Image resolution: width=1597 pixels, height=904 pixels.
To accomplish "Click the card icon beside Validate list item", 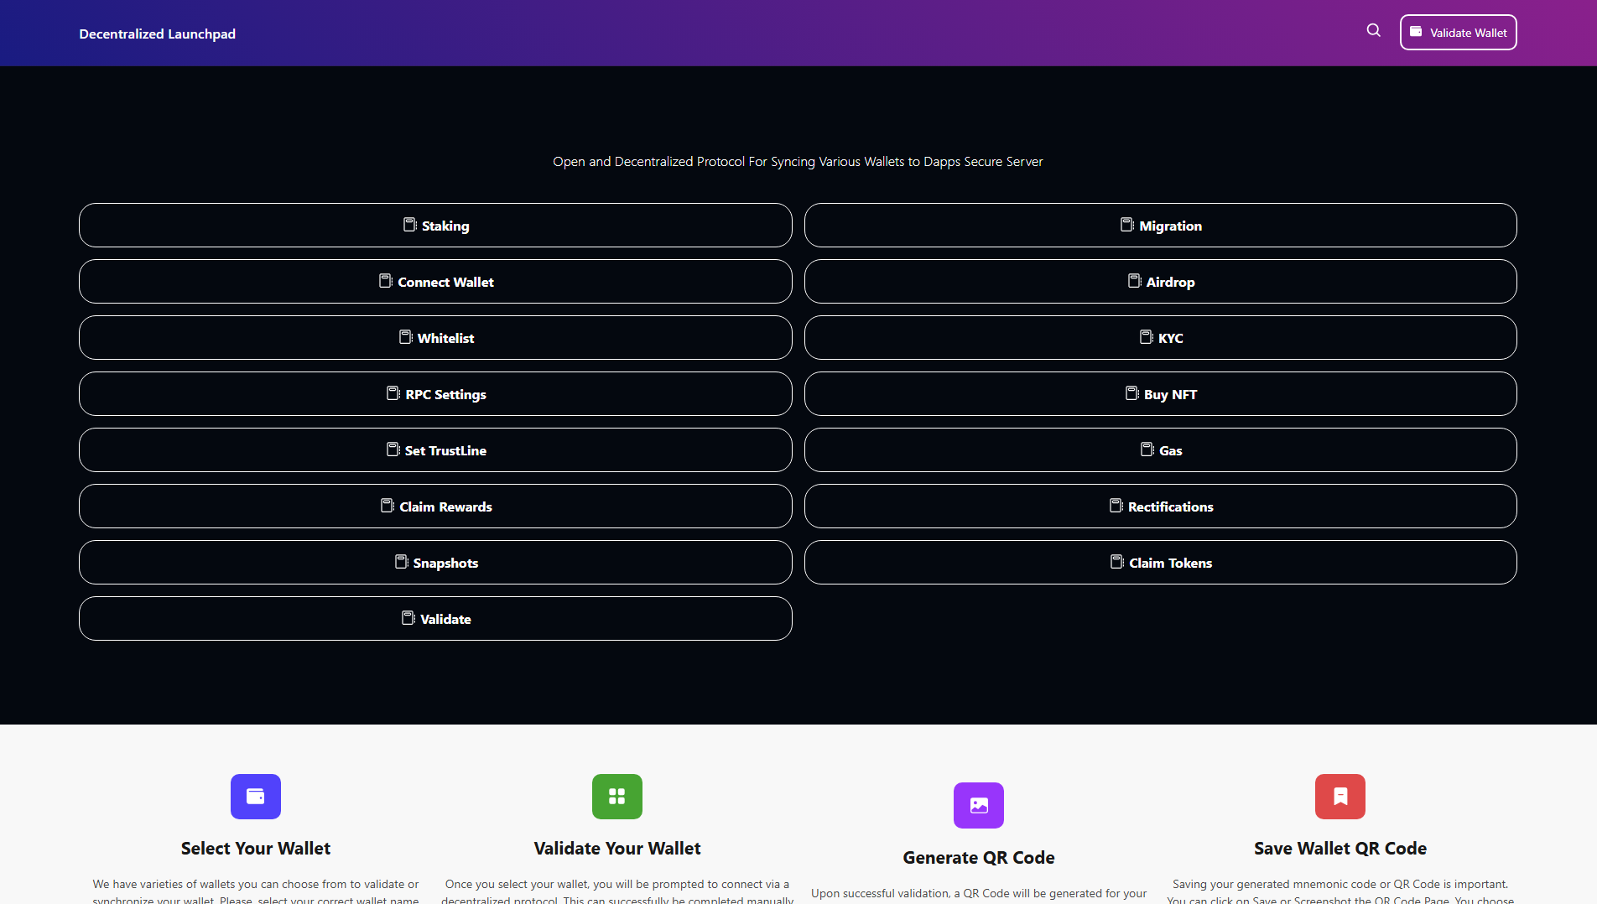I will pyautogui.click(x=408, y=618).
